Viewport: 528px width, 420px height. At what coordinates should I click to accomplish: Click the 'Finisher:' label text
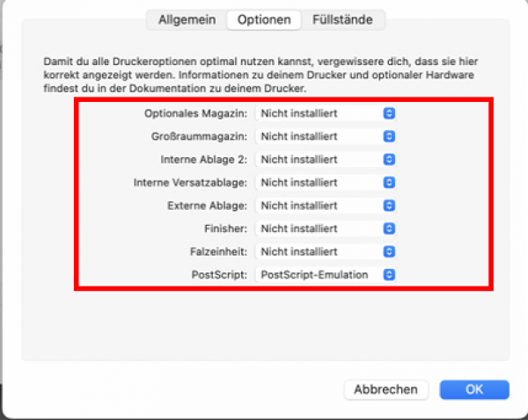coord(225,228)
